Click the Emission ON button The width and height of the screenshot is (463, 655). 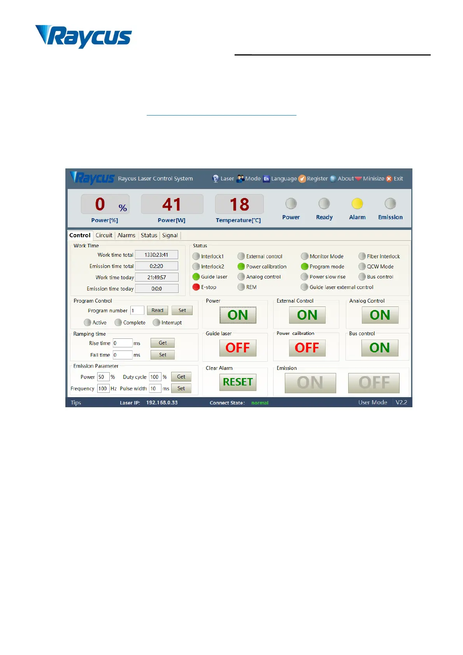coord(310,383)
